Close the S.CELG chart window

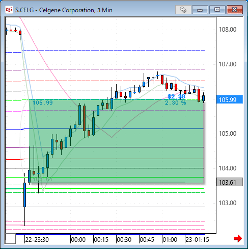235,10
